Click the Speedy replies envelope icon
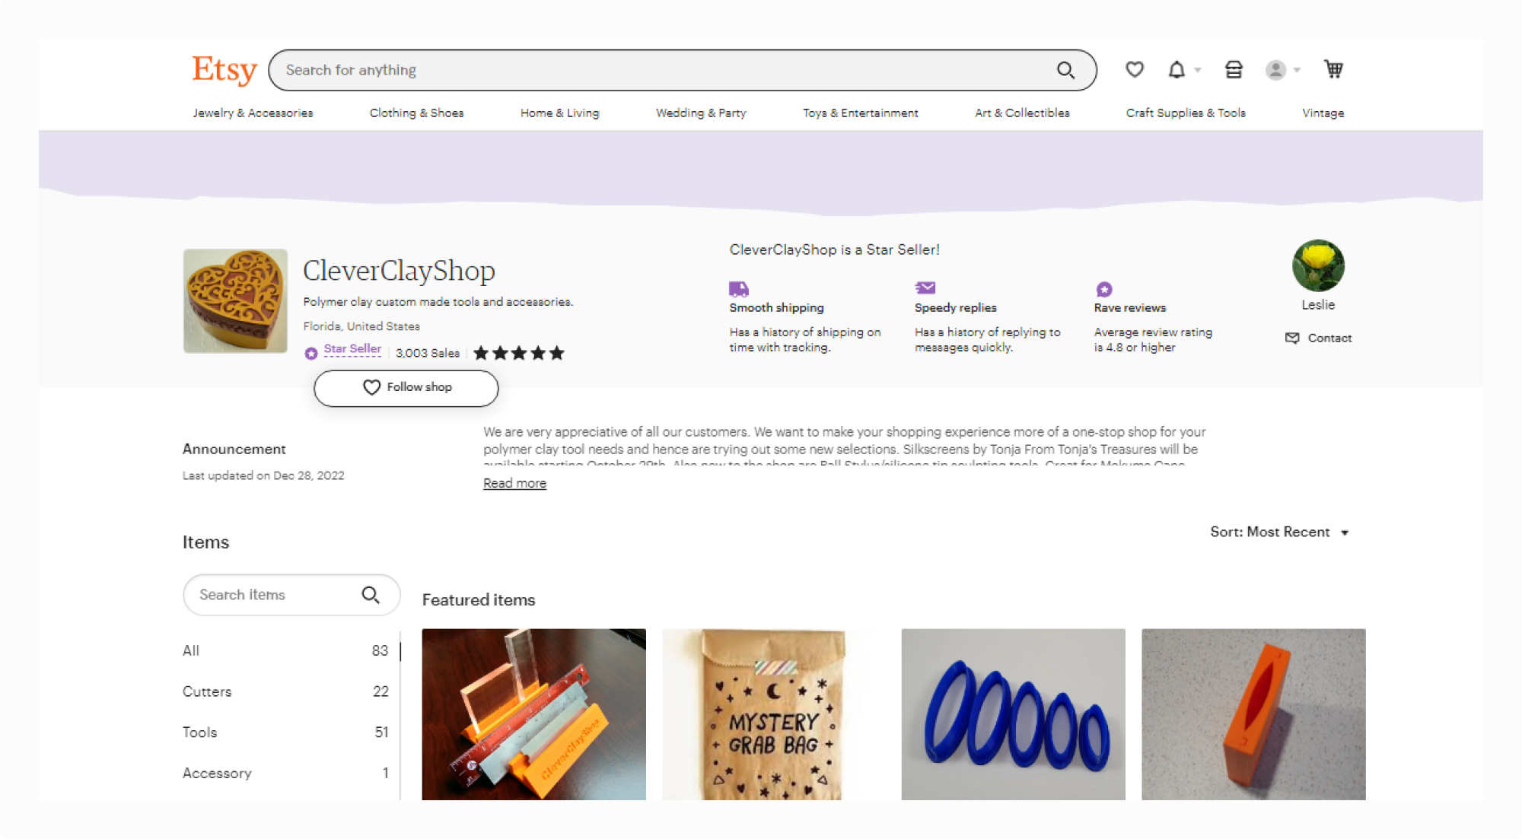This screenshot has height=839, width=1522. click(925, 288)
